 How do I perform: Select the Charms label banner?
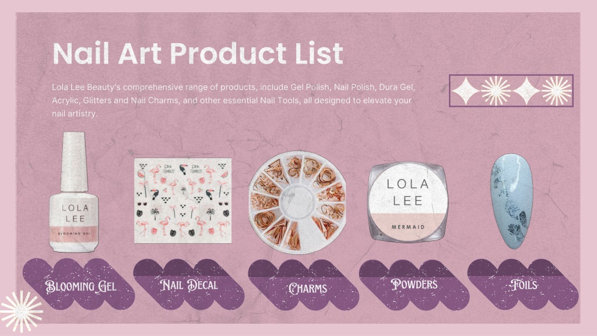coord(304,285)
